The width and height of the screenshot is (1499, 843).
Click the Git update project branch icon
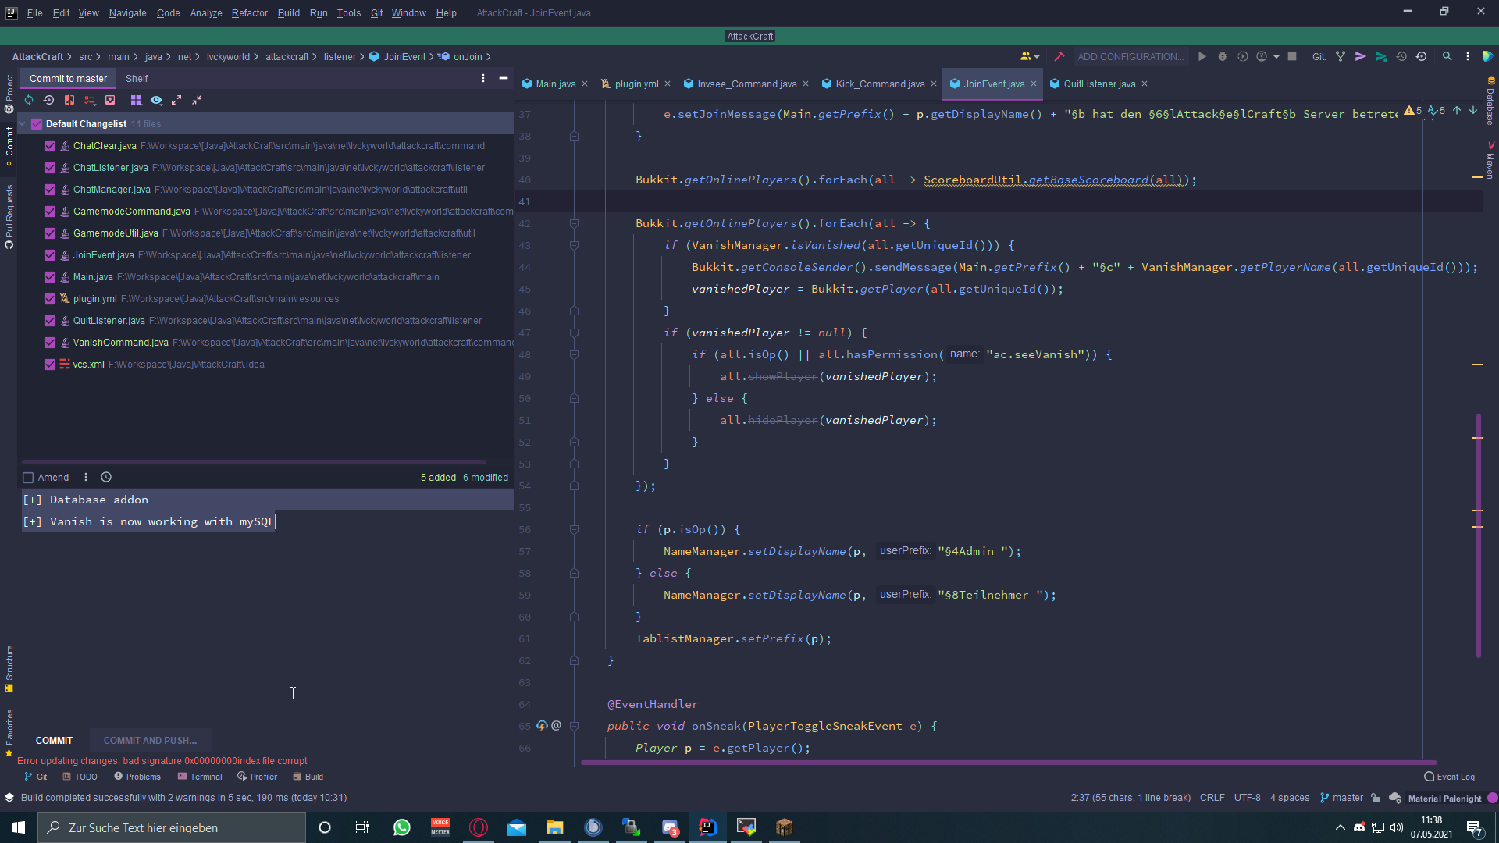1341,56
